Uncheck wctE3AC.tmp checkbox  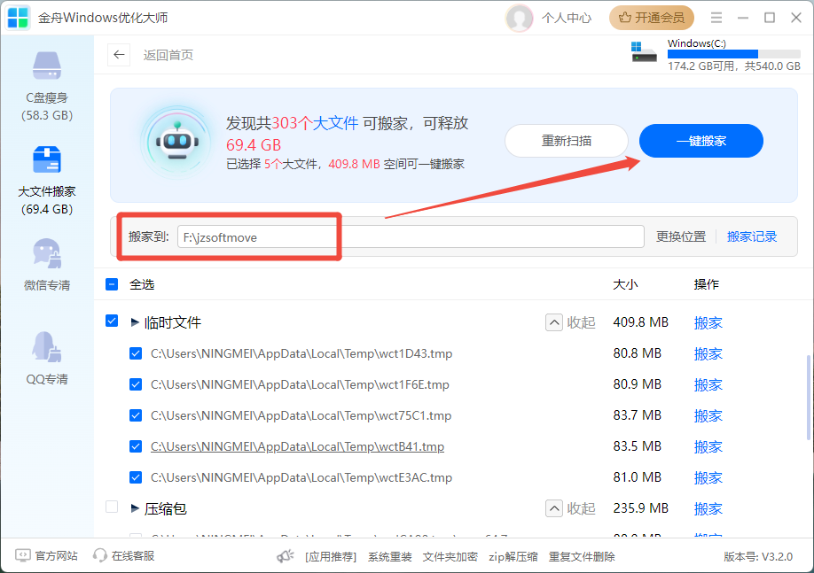click(136, 477)
